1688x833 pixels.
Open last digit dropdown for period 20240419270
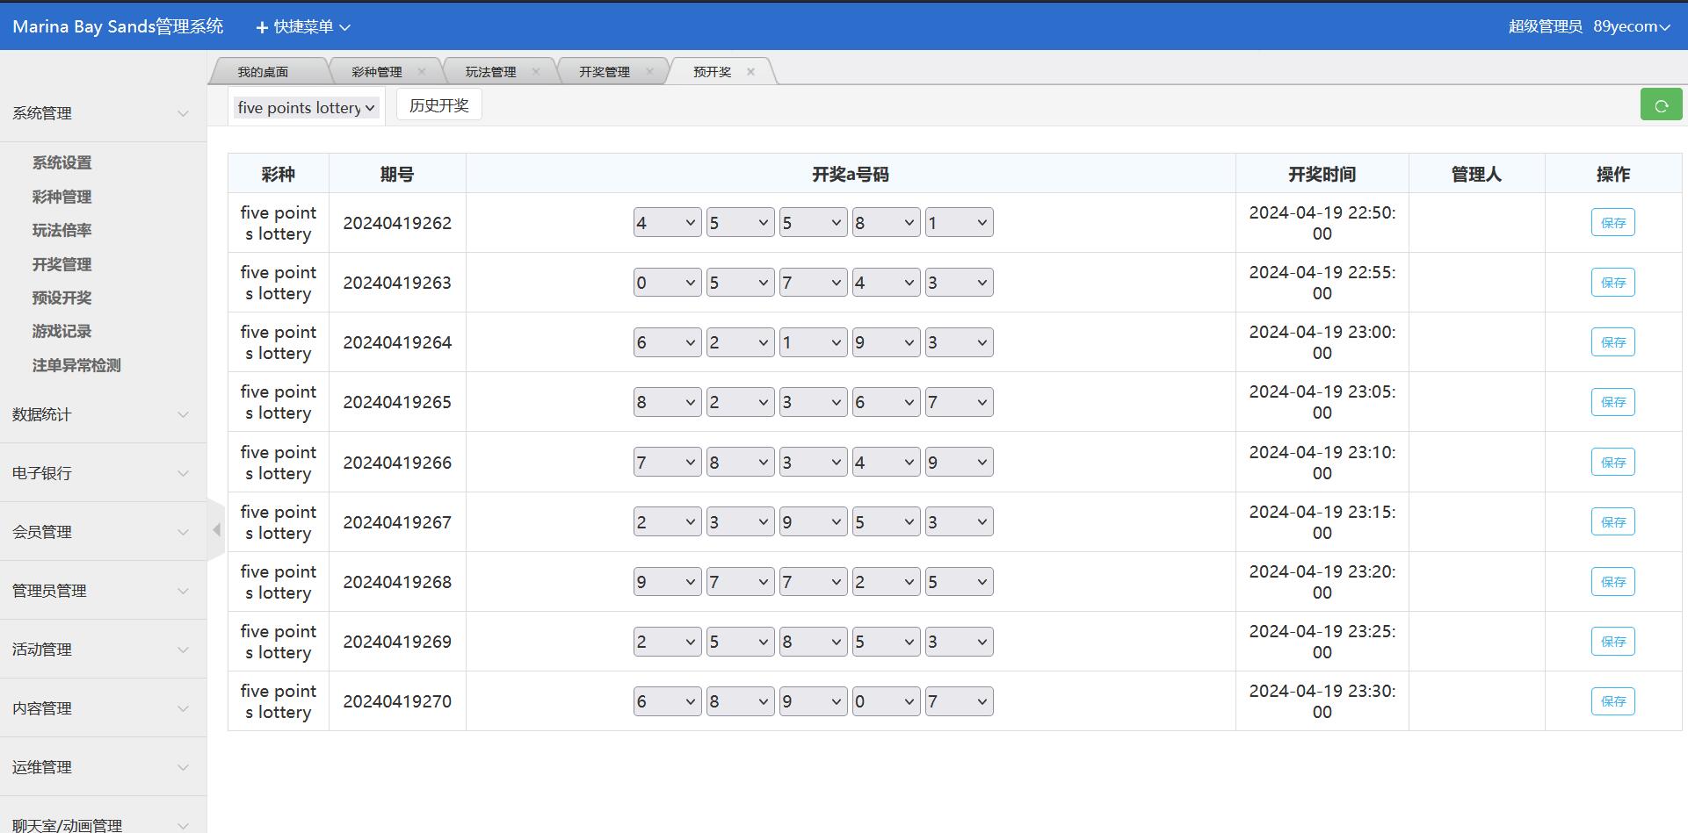958,701
